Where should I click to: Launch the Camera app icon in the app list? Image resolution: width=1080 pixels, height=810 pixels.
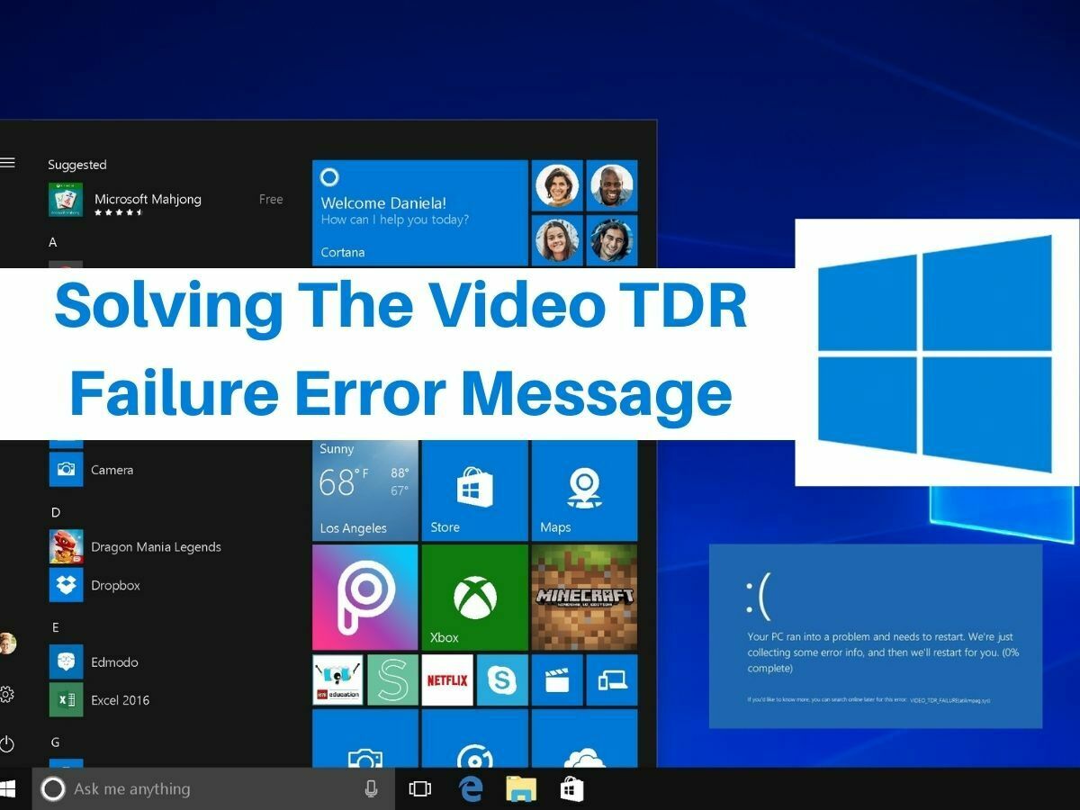click(x=66, y=469)
